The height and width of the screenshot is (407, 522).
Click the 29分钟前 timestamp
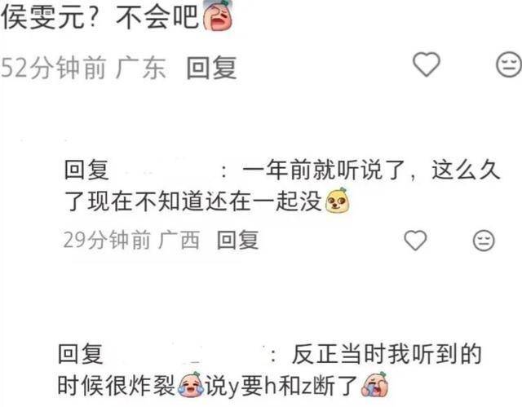coord(107,240)
